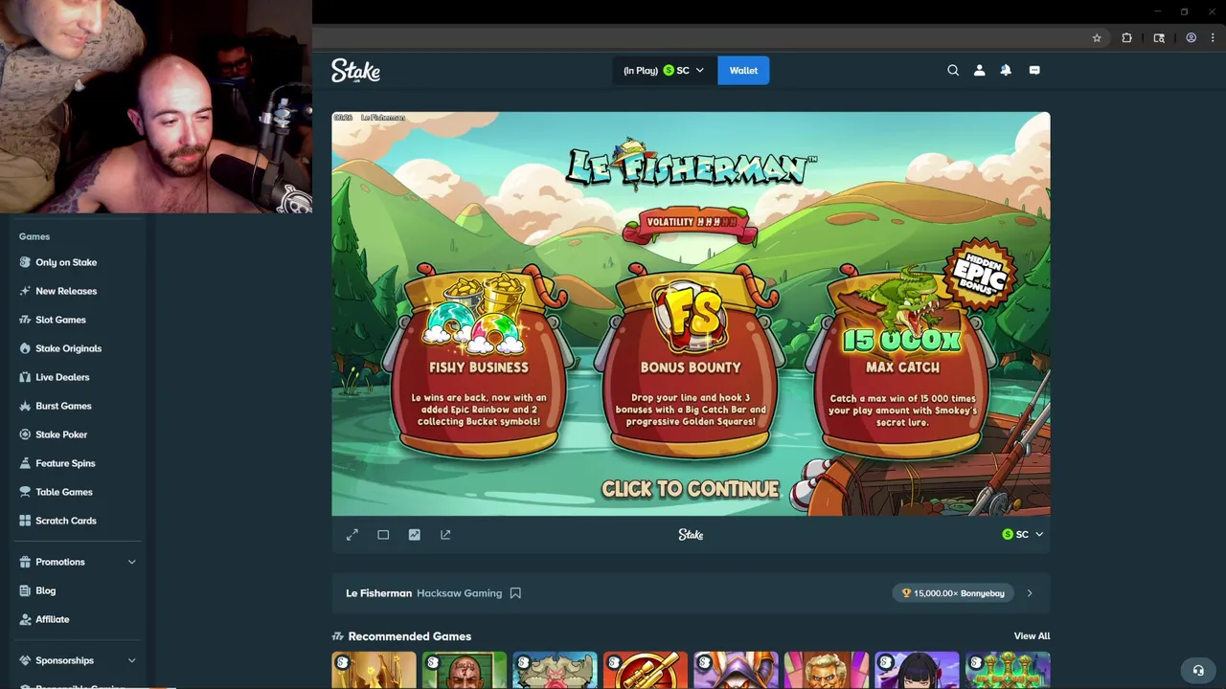This screenshot has height=689, width=1226.
Task: Open Chrome three-dot menu
Action: coord(1213,38)
